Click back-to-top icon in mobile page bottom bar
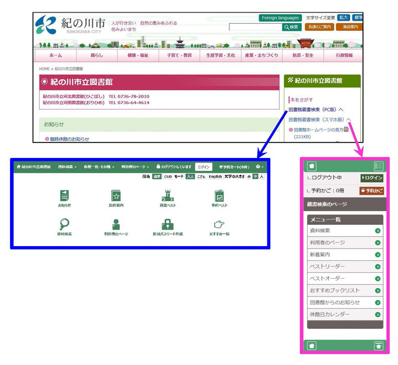Screen dimensions: 398x365 click(378, 345)
